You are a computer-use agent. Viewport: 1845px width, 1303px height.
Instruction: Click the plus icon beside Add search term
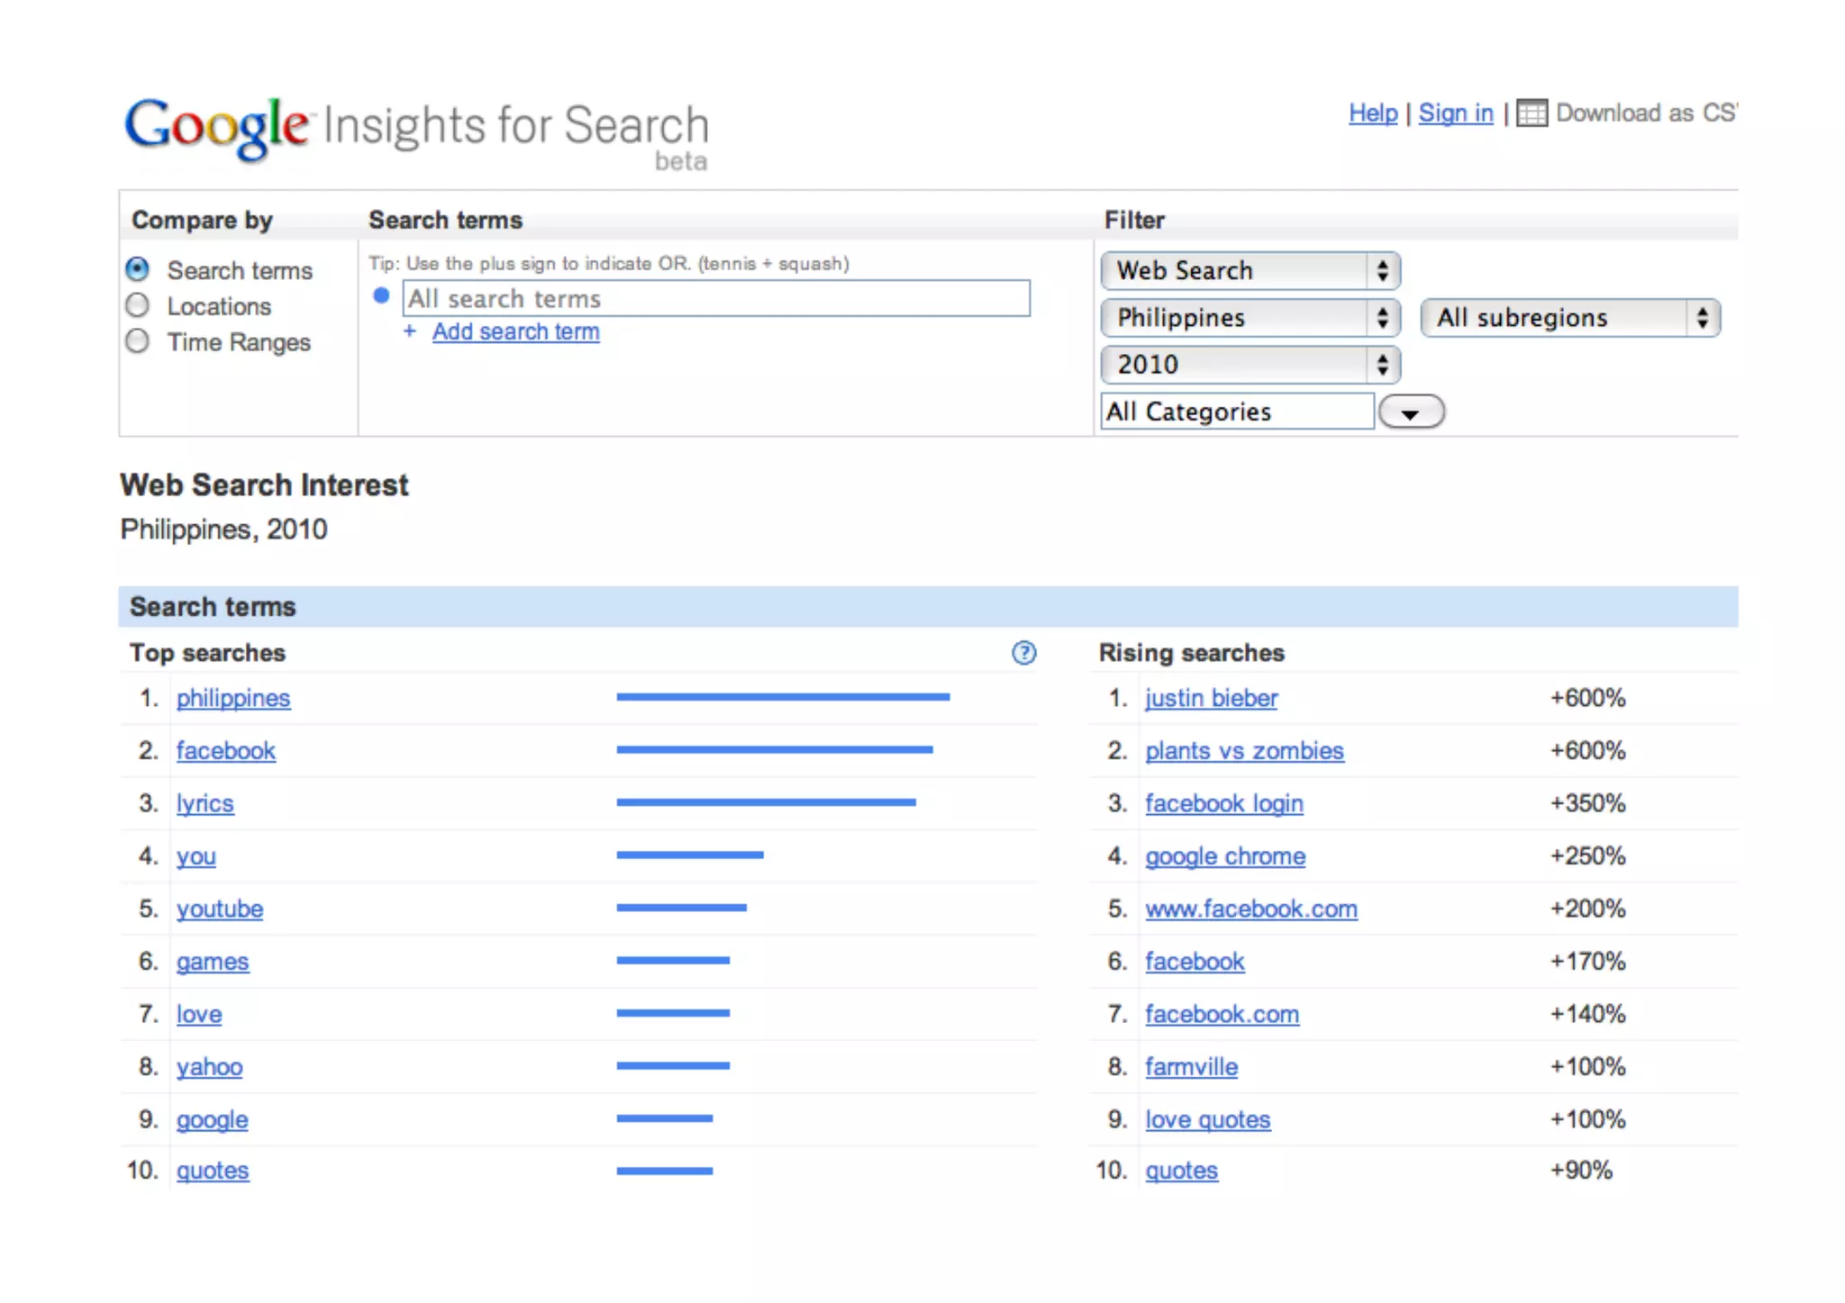click(x=410, y=331)
